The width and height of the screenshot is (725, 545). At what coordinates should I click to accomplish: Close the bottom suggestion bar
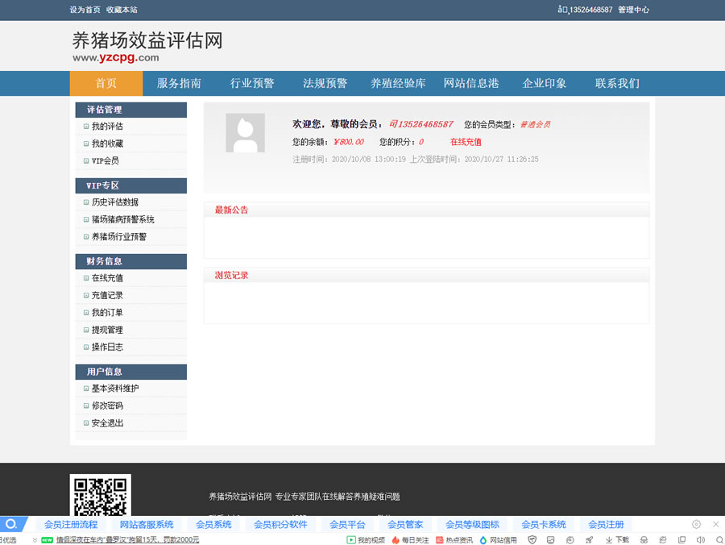tap(716, 524)
